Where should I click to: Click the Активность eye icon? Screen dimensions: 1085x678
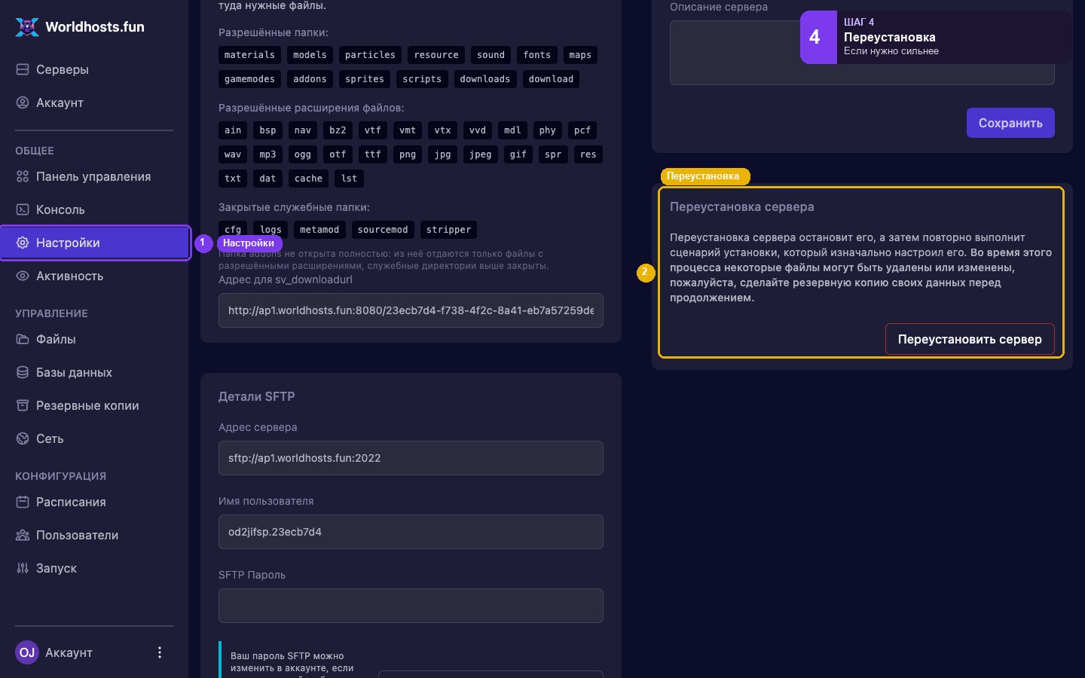pyautogui.click(x=23, y=276)
